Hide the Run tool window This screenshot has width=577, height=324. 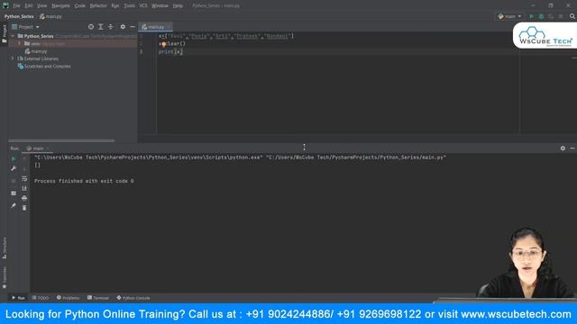click(x=572, y=148)
